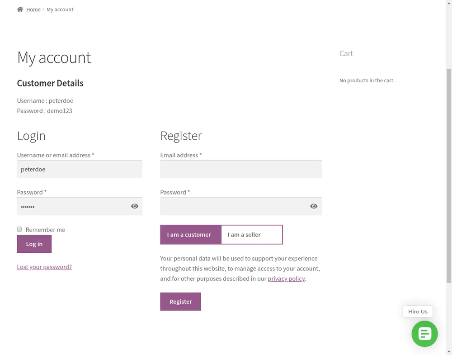Go to Home via breadcrumb link
This screenshot has width=452, height=355.
coord(33,9)
